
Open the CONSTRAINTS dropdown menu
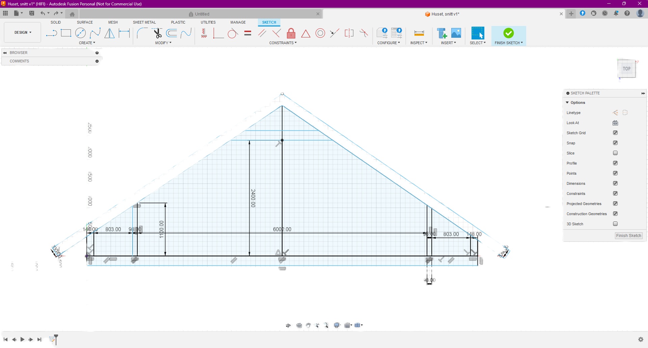pos(283,43)
